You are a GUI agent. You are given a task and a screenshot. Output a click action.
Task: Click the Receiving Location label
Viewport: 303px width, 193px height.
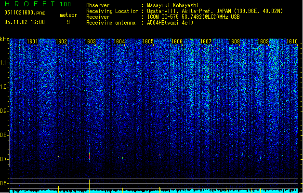(112, 11)
